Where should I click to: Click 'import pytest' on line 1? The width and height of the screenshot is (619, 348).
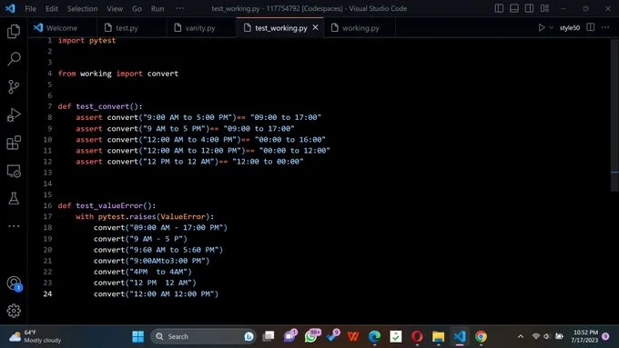pyautogui.click(x=86, y=40)
